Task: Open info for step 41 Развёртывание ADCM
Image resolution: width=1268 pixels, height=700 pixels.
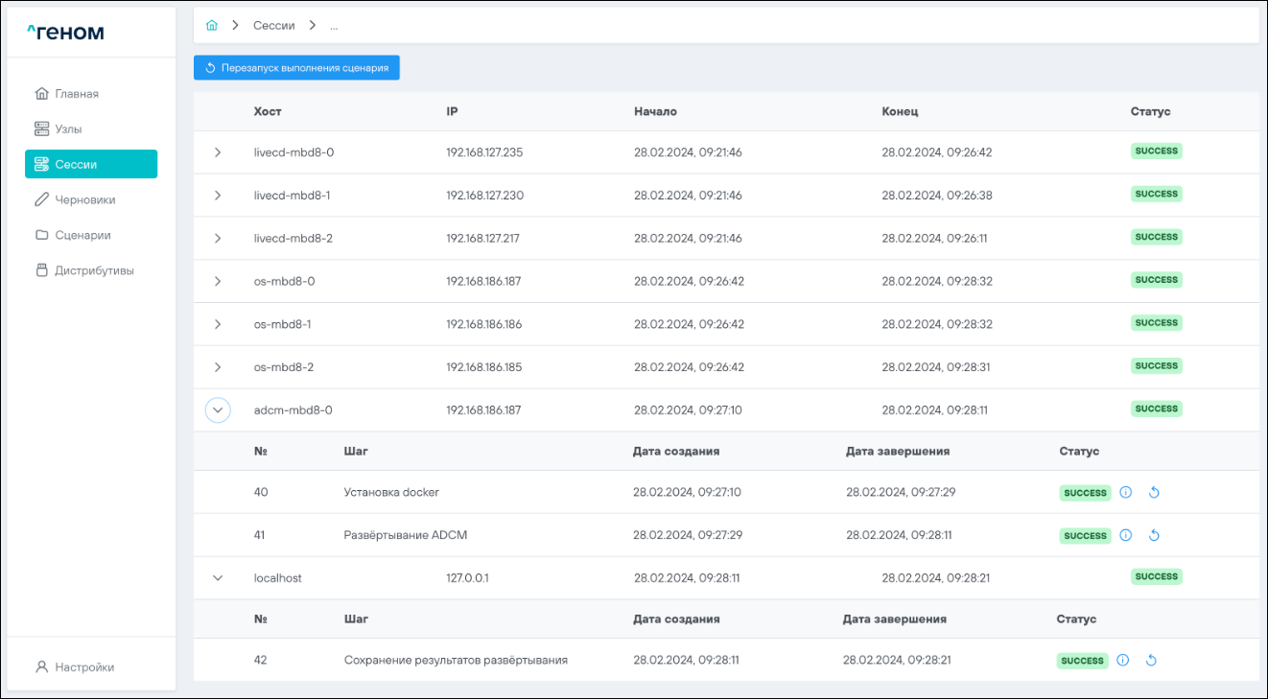Action: 1126,536
